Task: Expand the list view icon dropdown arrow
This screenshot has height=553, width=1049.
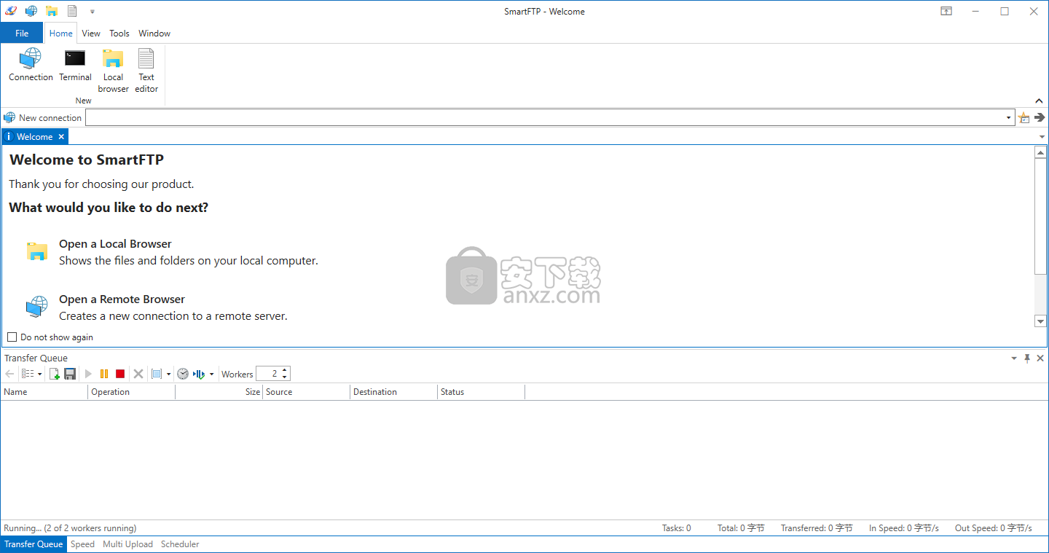Action: (x=39, y=374)
